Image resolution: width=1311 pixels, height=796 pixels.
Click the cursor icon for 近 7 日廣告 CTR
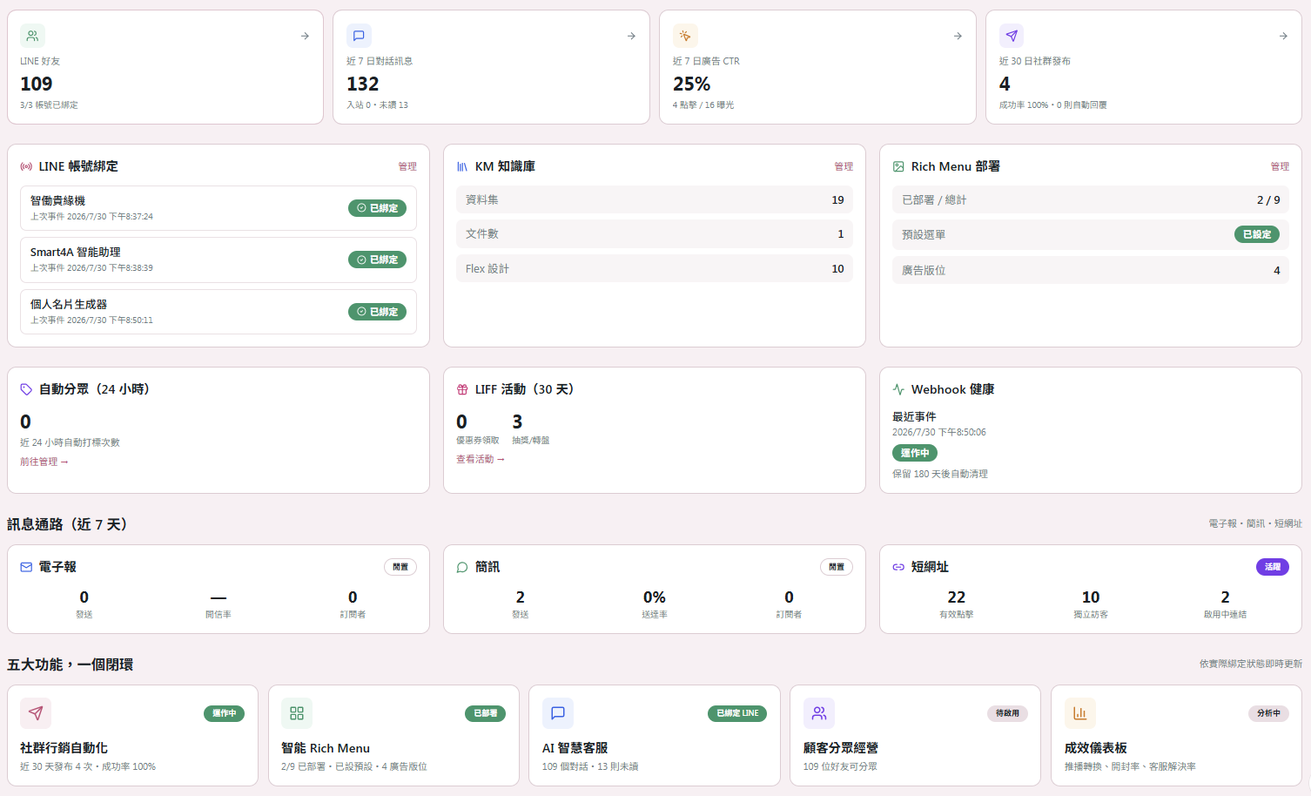click(685, 36)
